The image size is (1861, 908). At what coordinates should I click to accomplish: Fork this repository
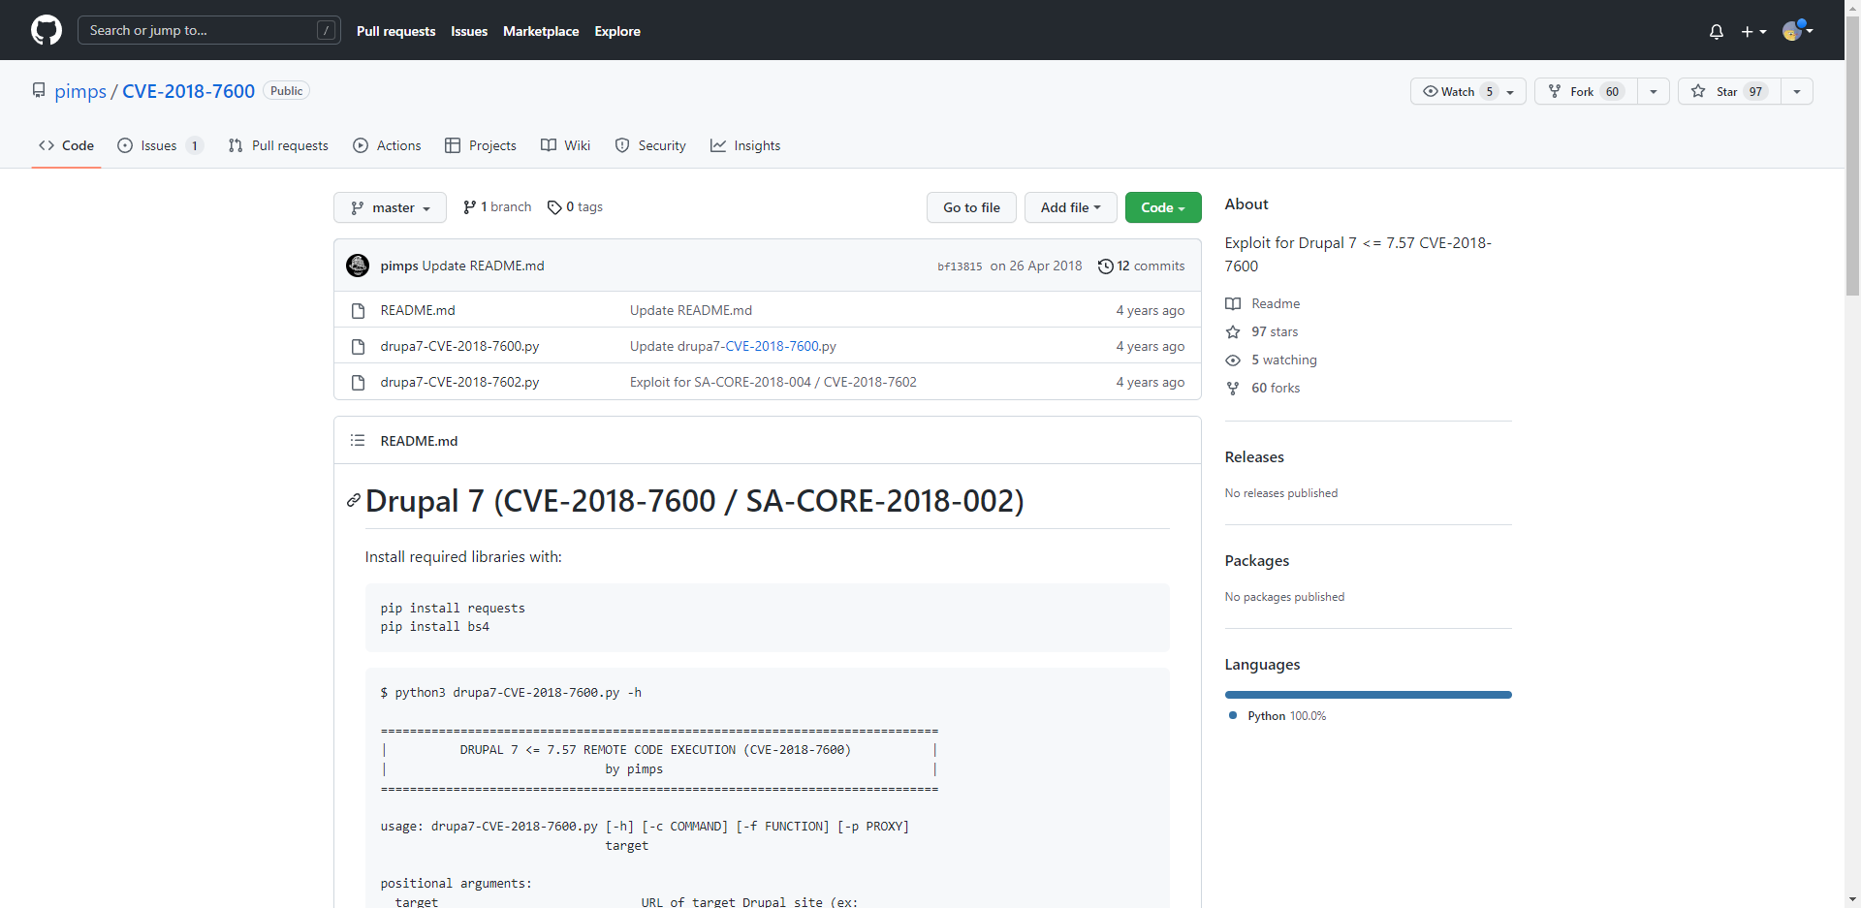pyautogui.click(x=1587, y=91)
